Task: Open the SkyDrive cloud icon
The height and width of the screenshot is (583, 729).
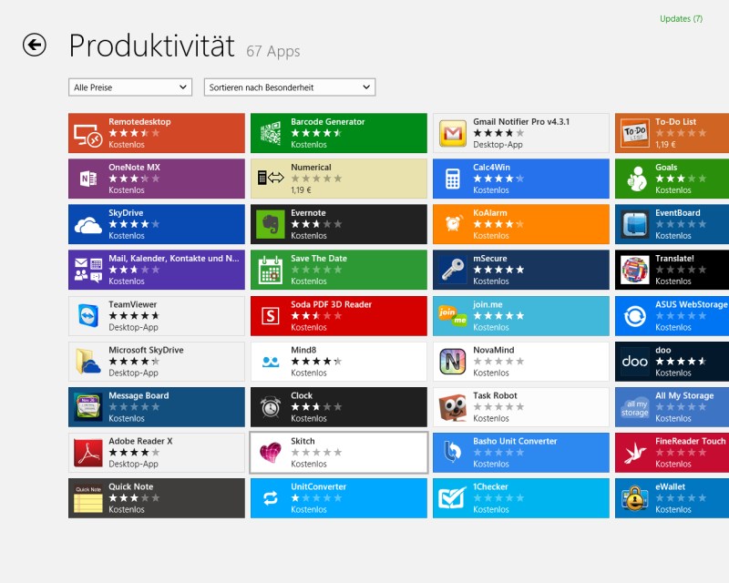Action: (x=88, y=225)
